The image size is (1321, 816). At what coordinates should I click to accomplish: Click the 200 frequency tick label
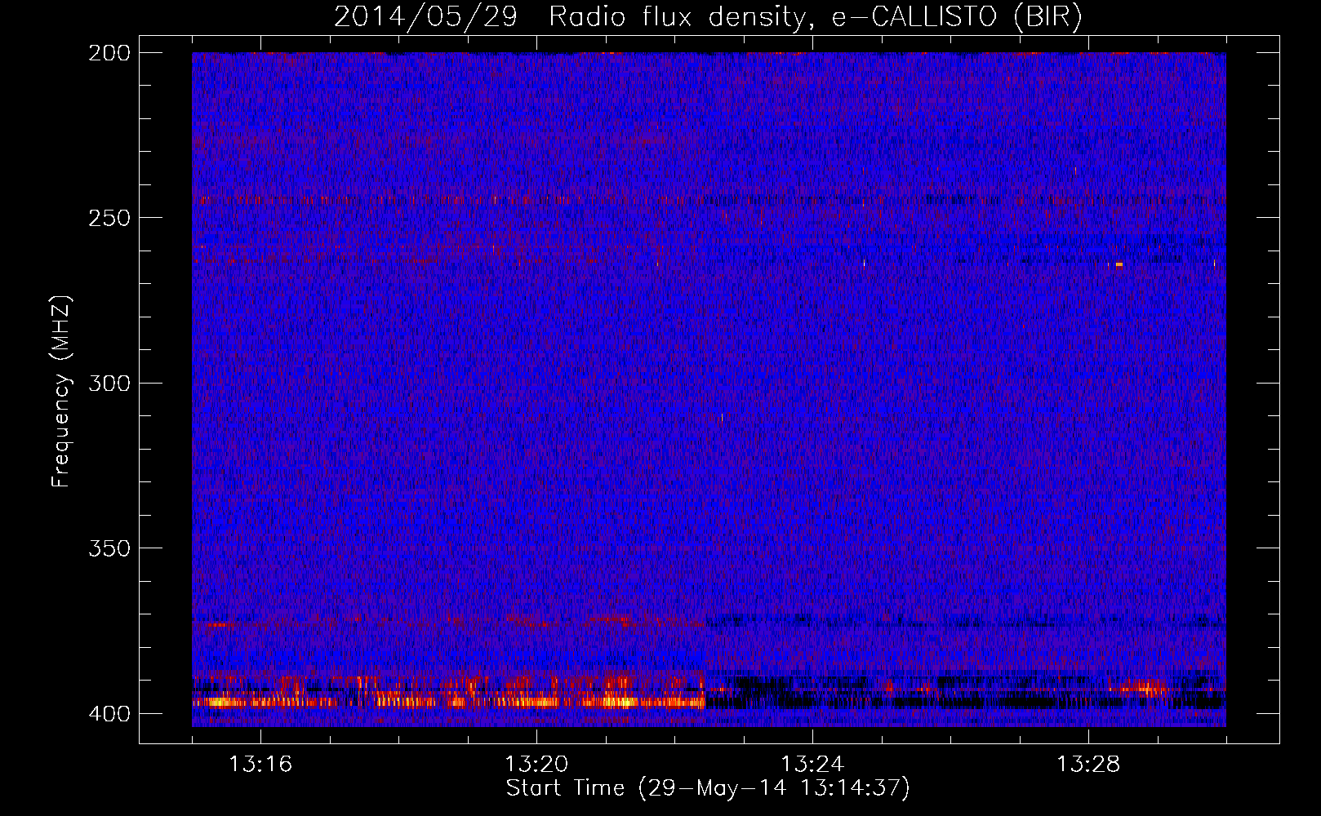point(109,53)
